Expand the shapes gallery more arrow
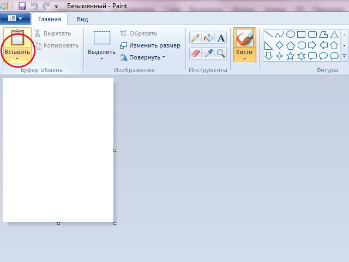The width and height of the screenshot is (349, 262). pos(344,56)
